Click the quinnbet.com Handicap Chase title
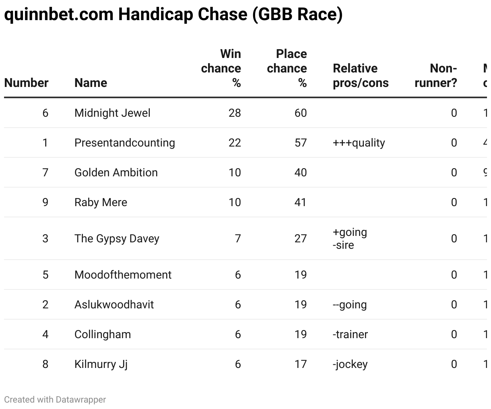 (x=173, y=14)
